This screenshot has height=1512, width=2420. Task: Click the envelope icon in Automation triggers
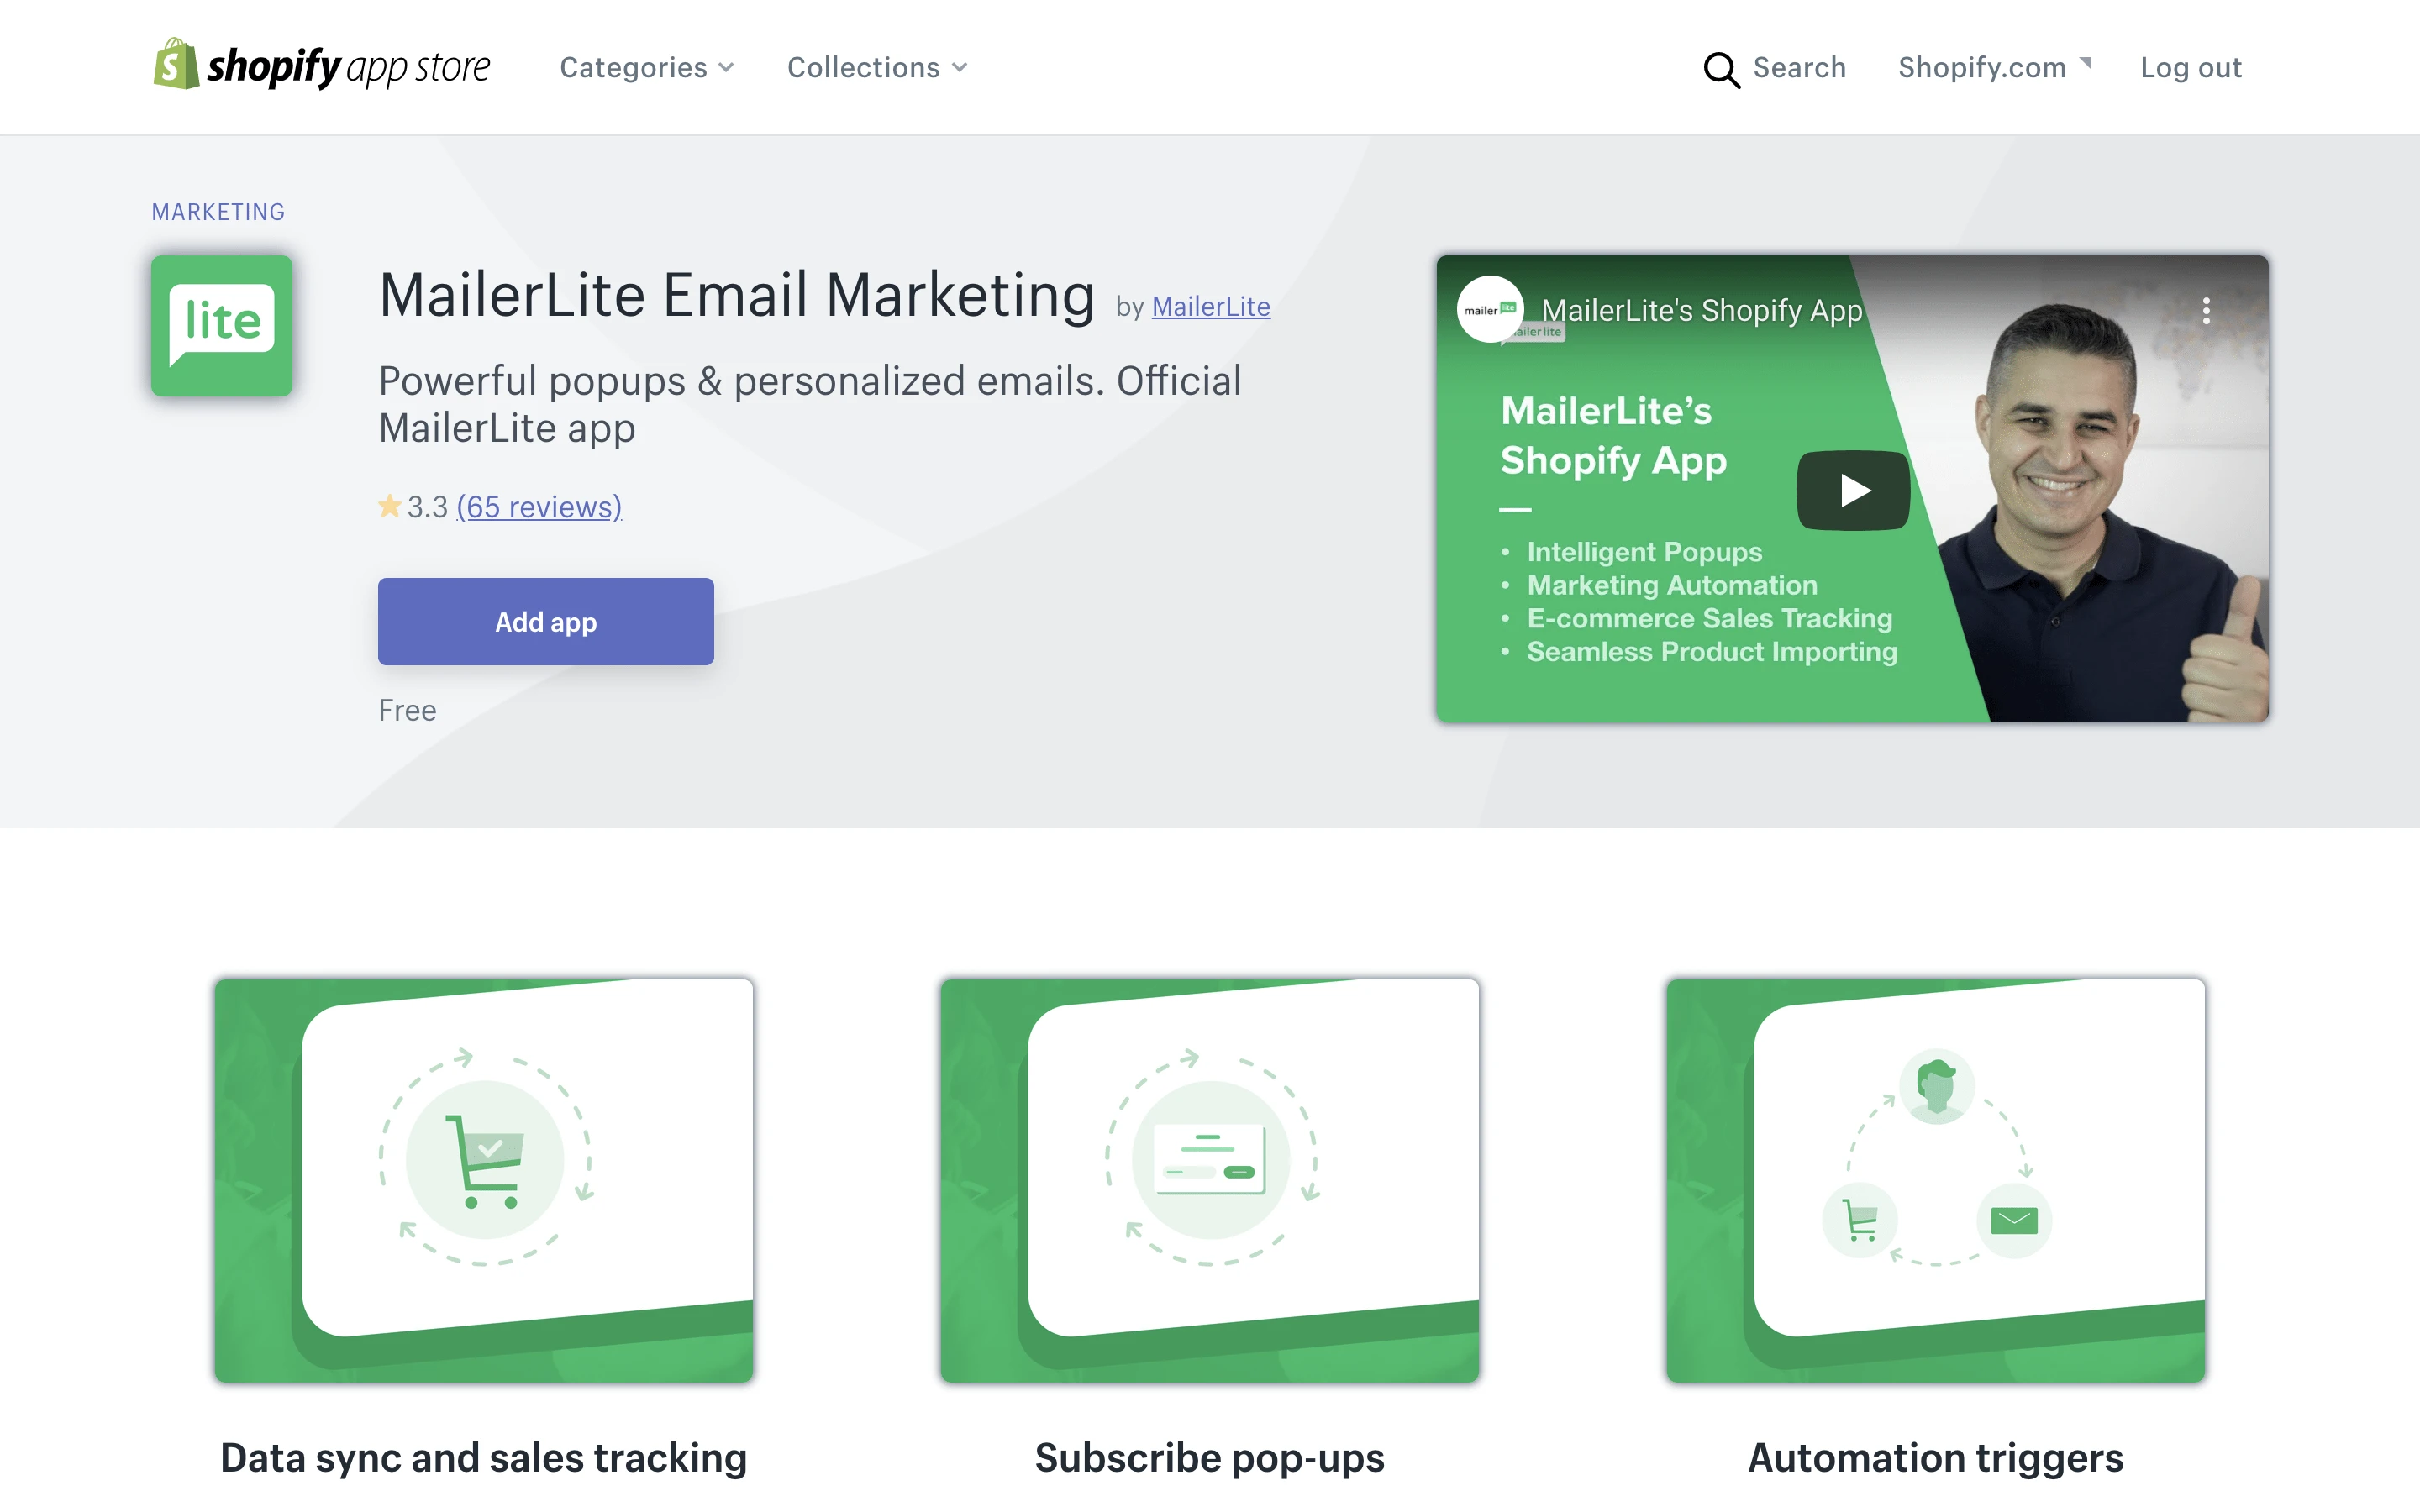(2013, 1220)
